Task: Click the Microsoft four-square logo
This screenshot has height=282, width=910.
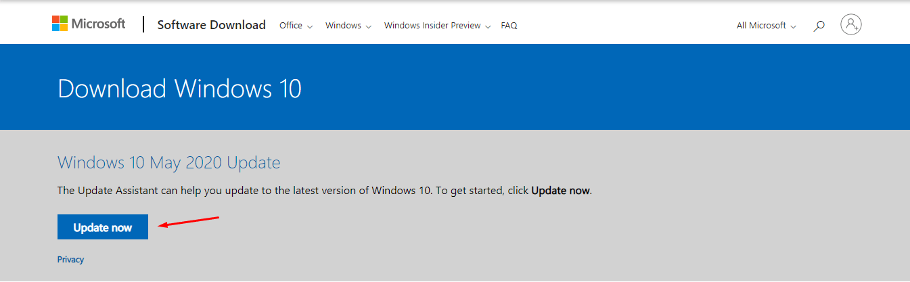Action: pos(60,24)
